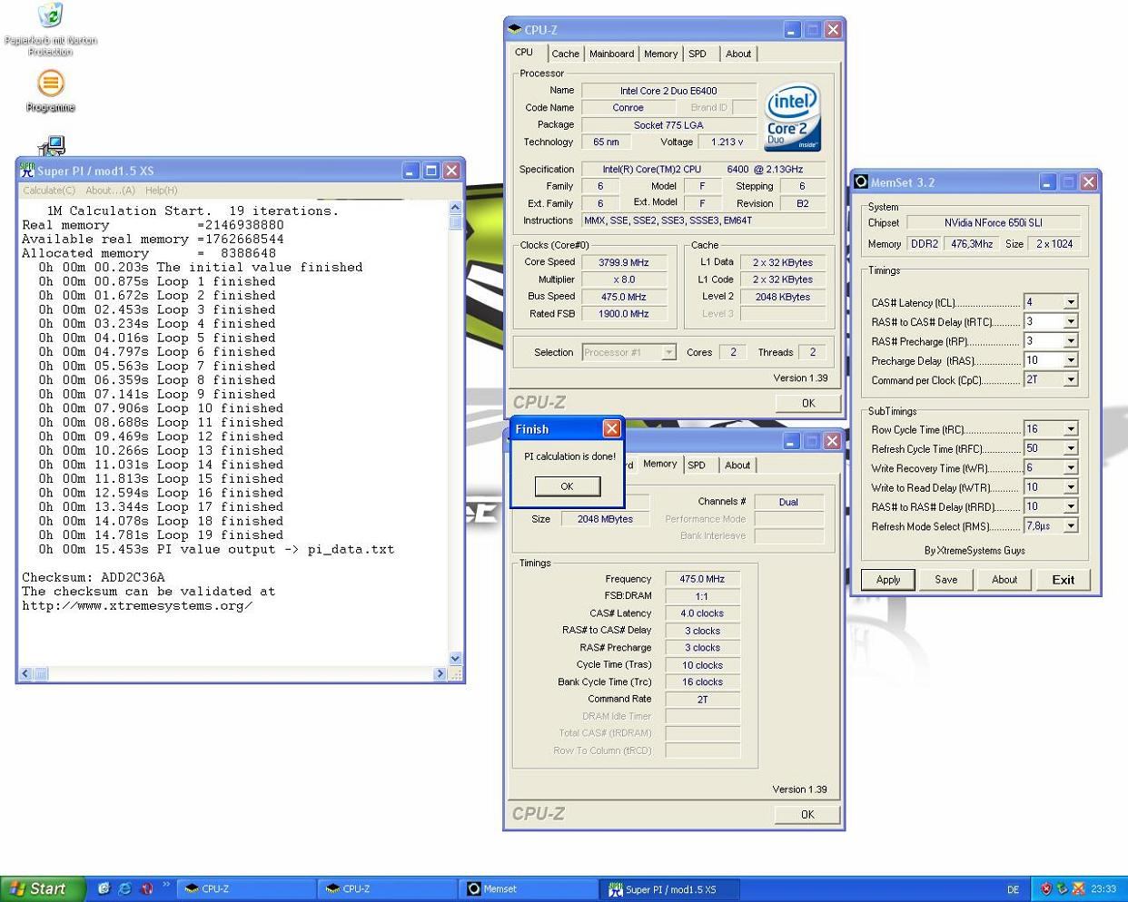Open the About...(A) menu in Super PI
The image size is (1128, 902).
click(110, 191)
